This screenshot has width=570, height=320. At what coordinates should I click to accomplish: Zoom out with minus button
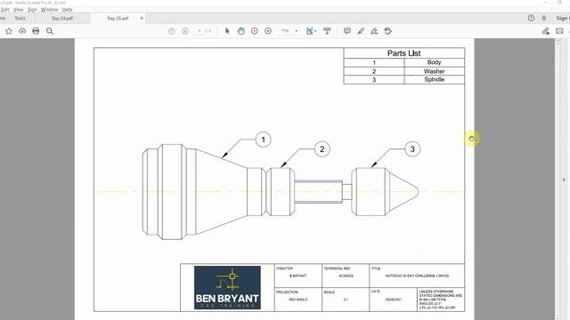click(255, 31)
